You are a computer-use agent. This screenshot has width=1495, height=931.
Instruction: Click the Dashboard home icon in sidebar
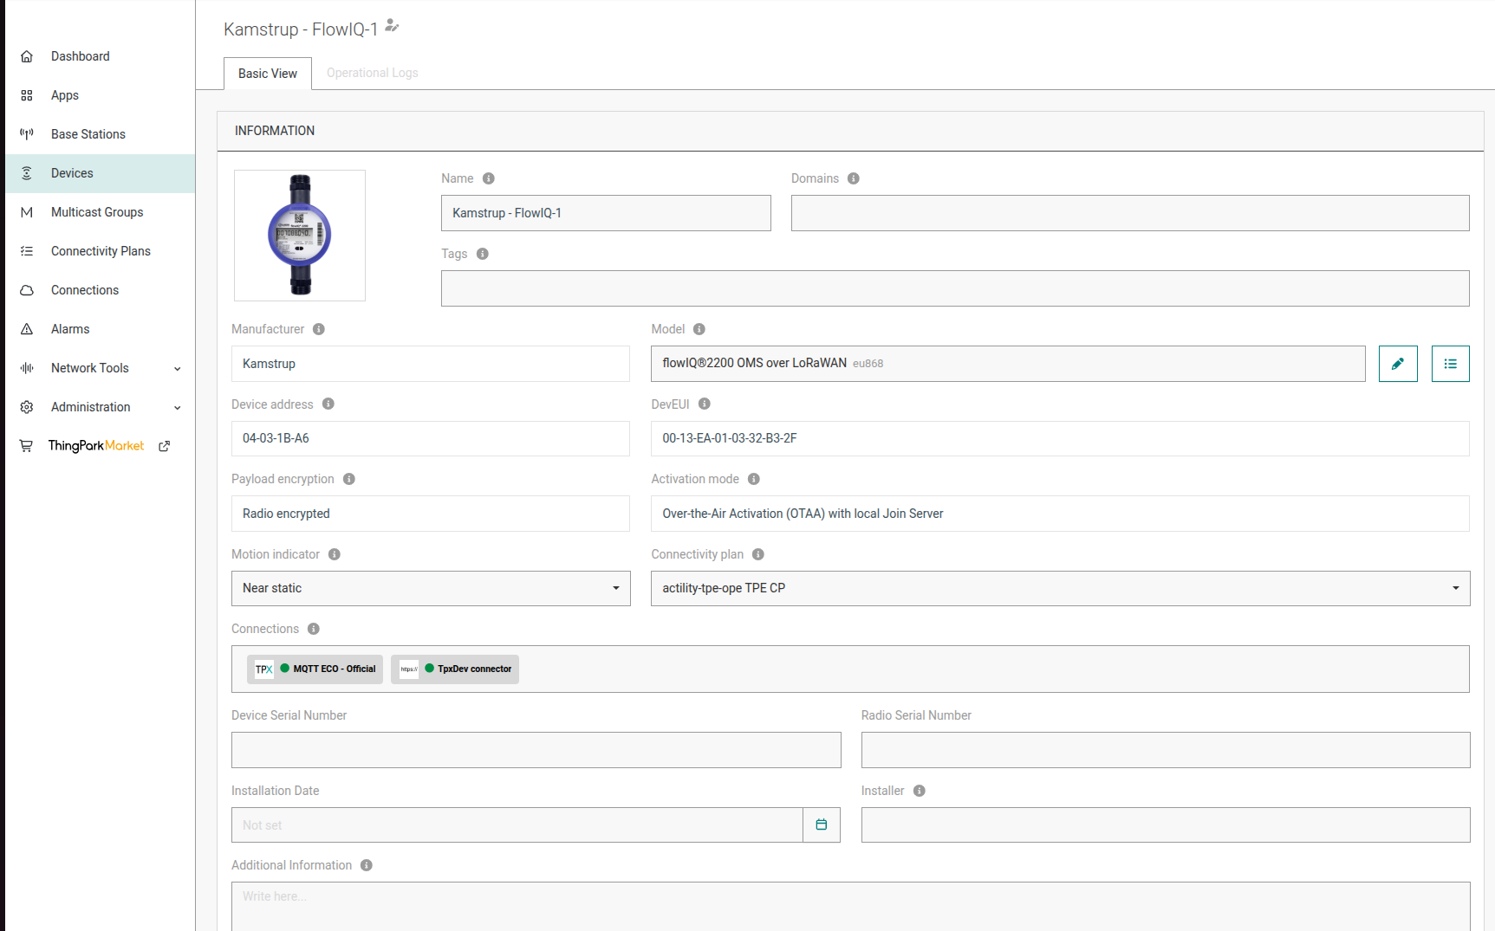point(27,56)
